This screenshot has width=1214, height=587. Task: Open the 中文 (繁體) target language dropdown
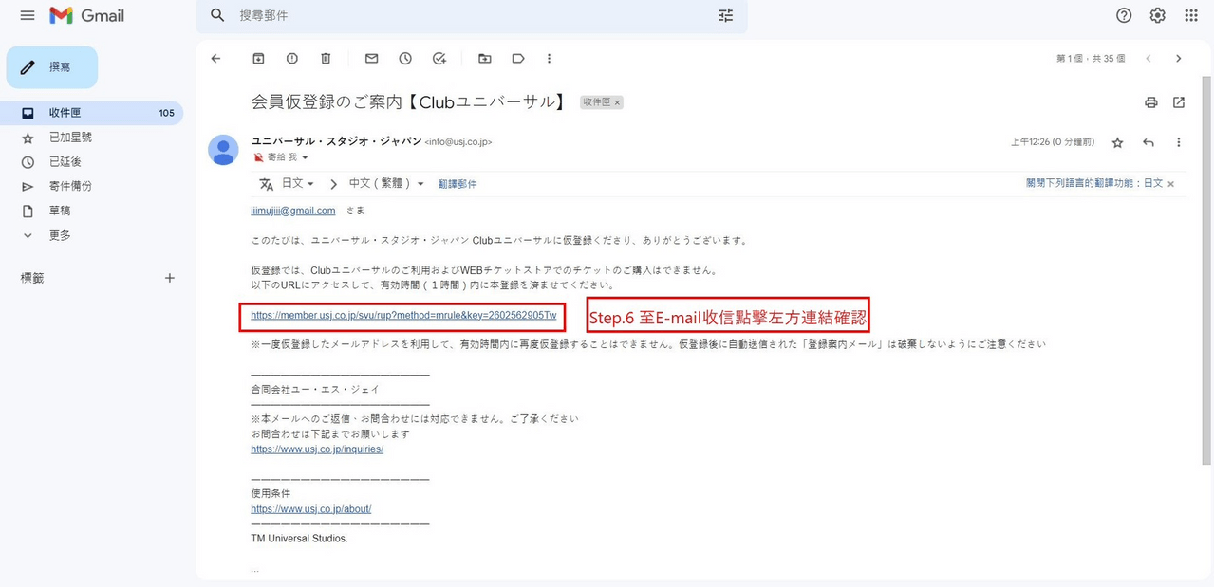(x=385, y=184)
